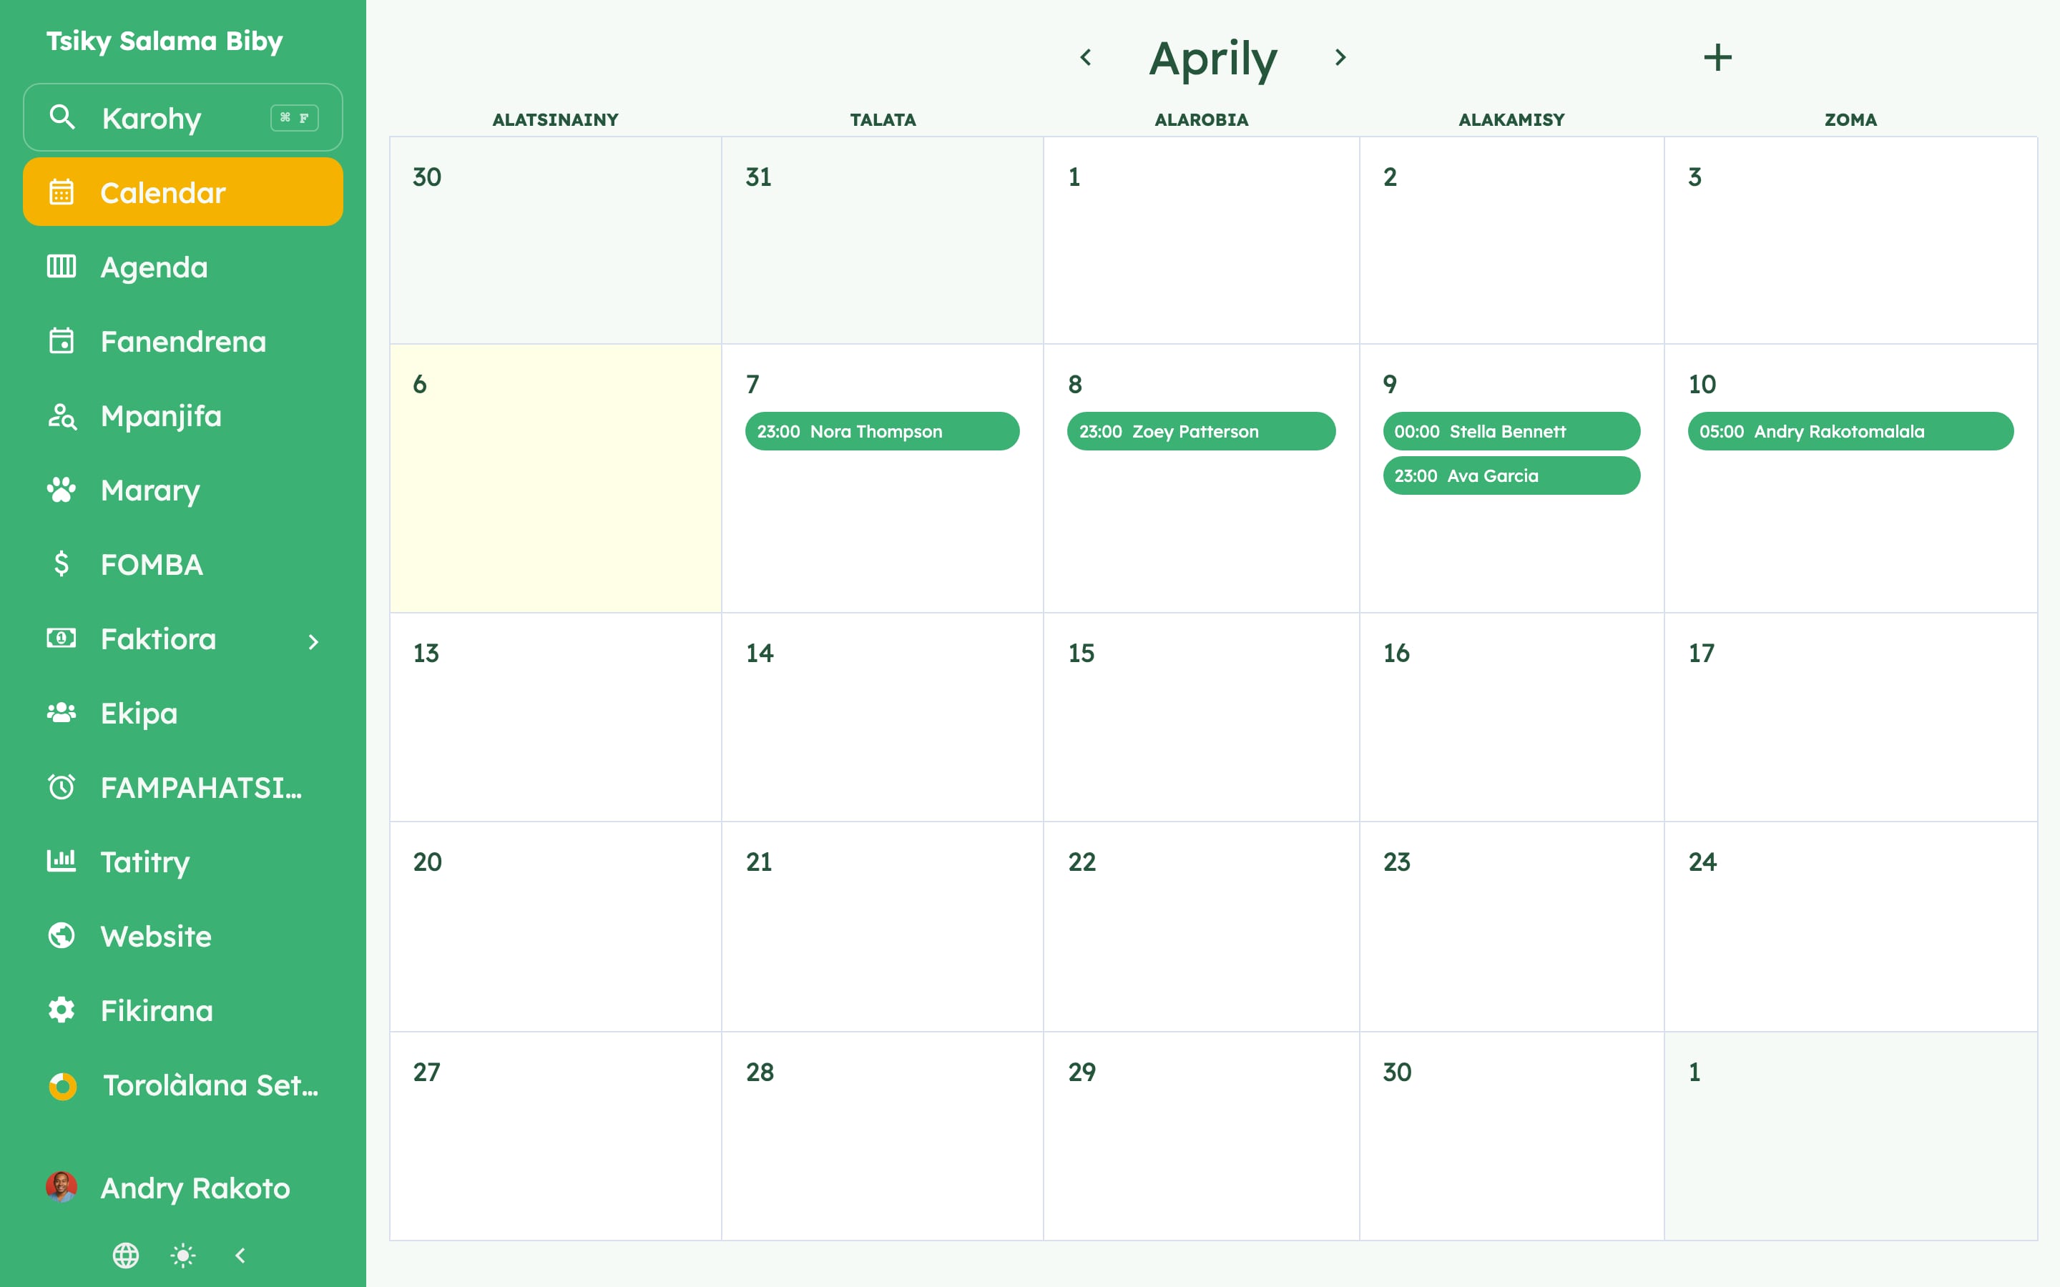
Task: Open the Website globe item
Action: (x=183, y=937)
